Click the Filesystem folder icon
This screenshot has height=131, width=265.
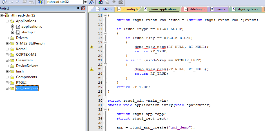click(12, 60)
